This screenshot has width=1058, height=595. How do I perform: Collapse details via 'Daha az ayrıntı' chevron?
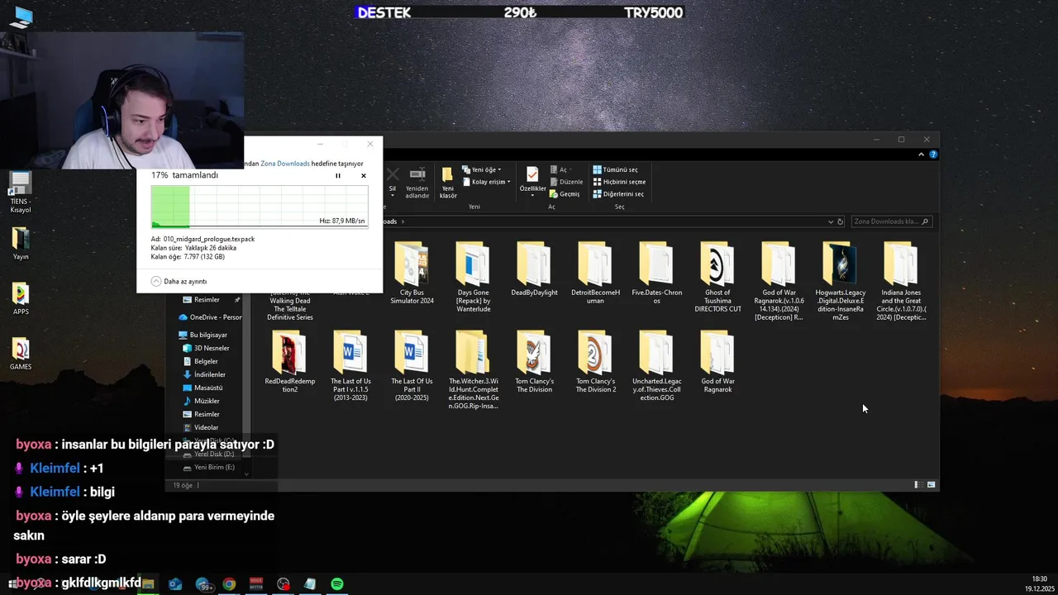[155, 281]
